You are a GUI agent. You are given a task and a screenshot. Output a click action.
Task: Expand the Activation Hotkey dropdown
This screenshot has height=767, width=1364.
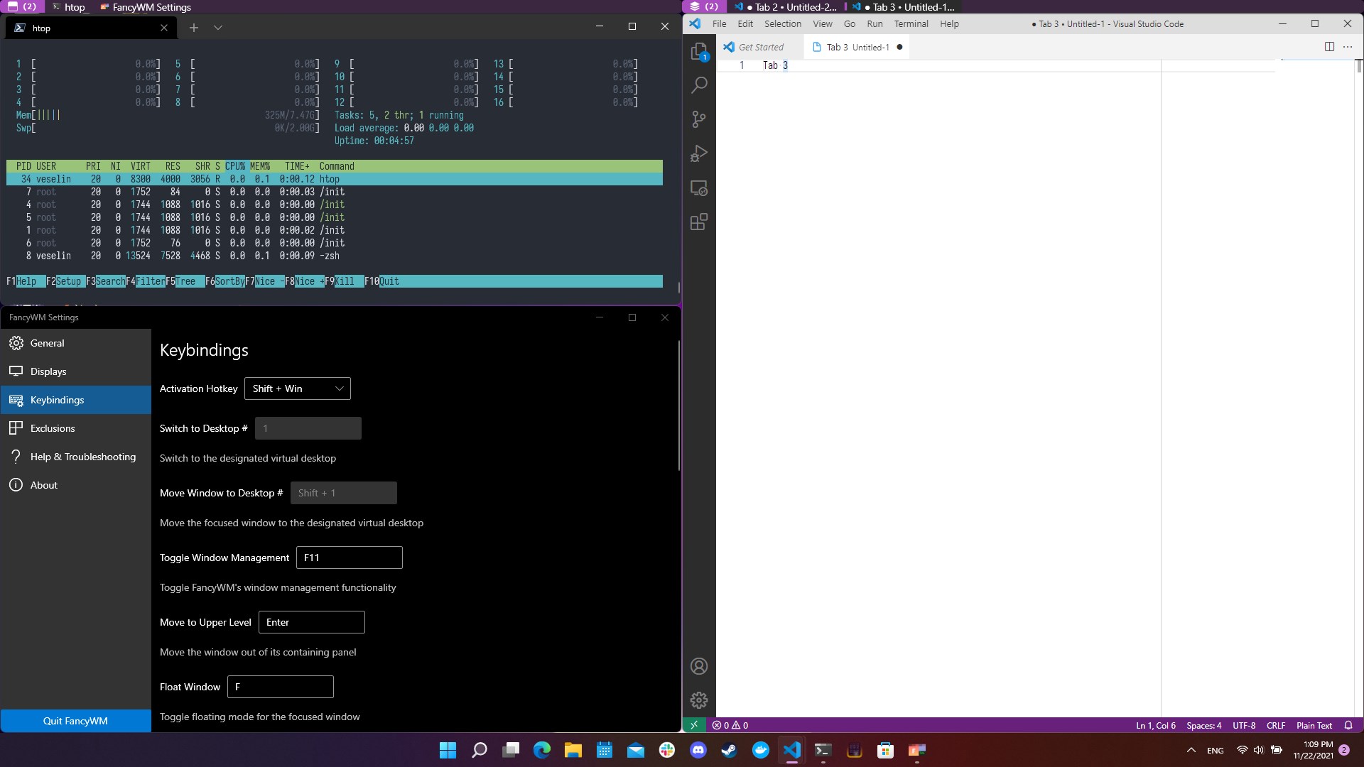click(x=298, y=388)
